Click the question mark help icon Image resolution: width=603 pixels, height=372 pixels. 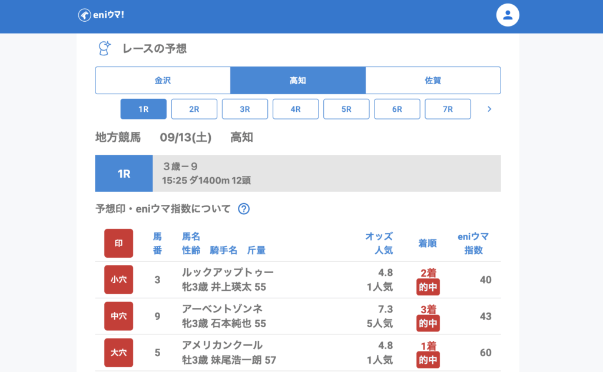tap(244, 209)
